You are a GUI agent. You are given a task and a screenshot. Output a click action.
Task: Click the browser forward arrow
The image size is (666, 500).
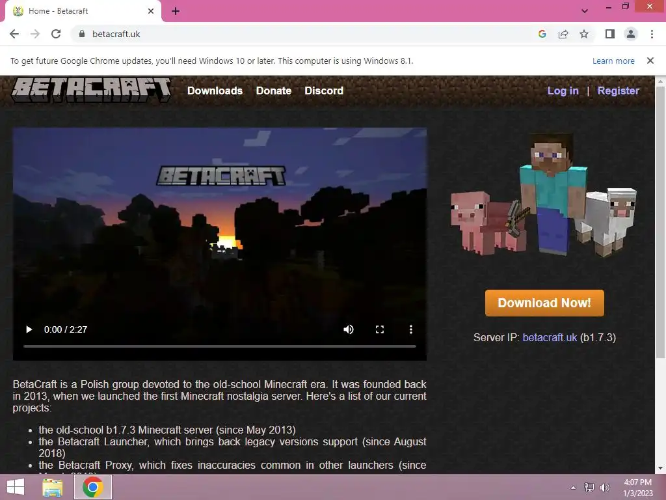35,34
